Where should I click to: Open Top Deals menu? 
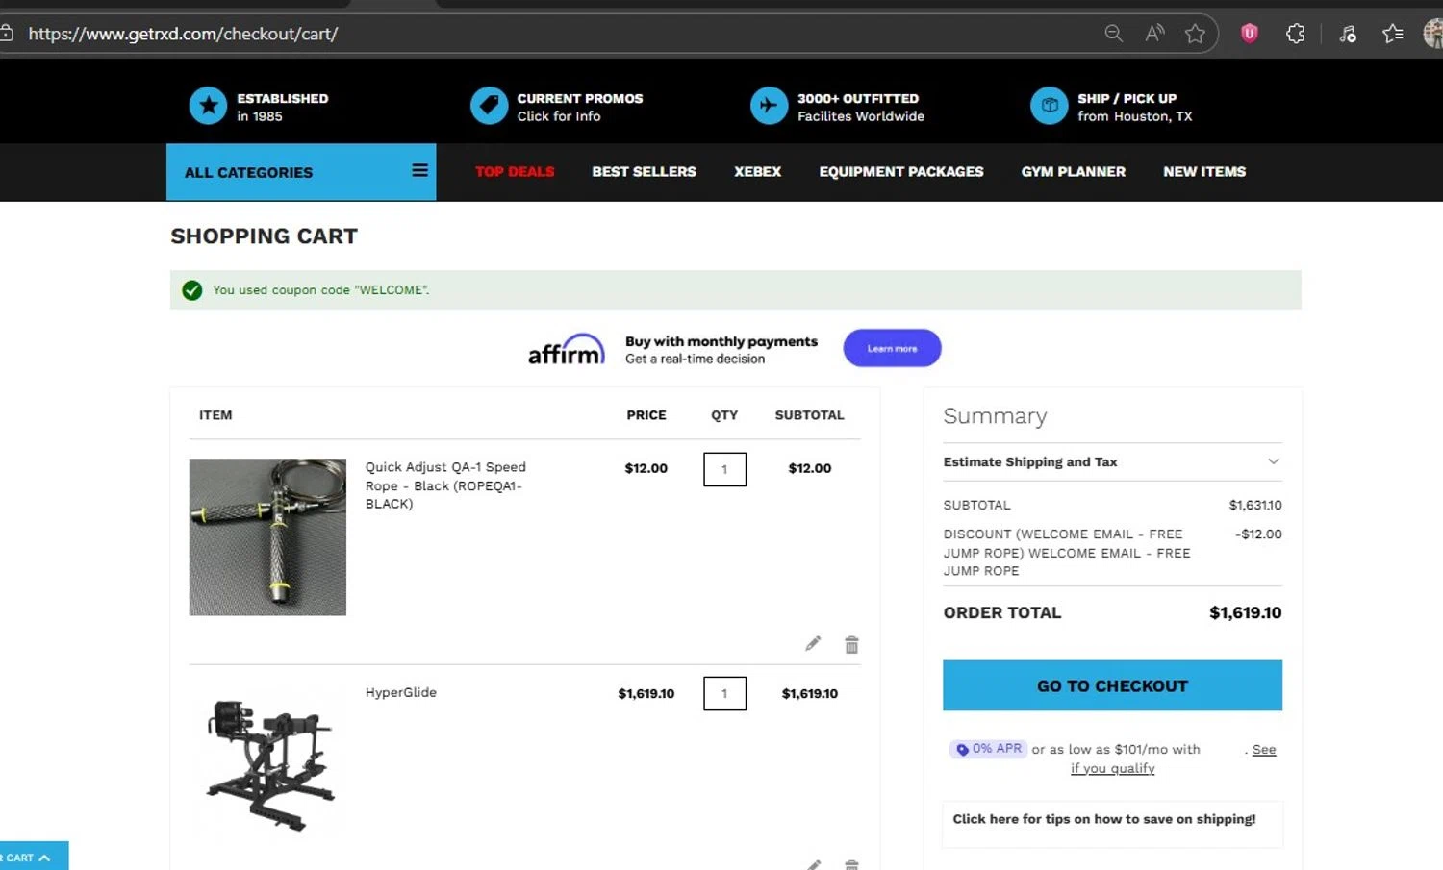point(515,171)
